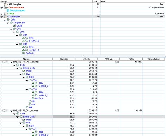Click gate icon of DP row showing 1938 cells

click(x=30, y=104)
